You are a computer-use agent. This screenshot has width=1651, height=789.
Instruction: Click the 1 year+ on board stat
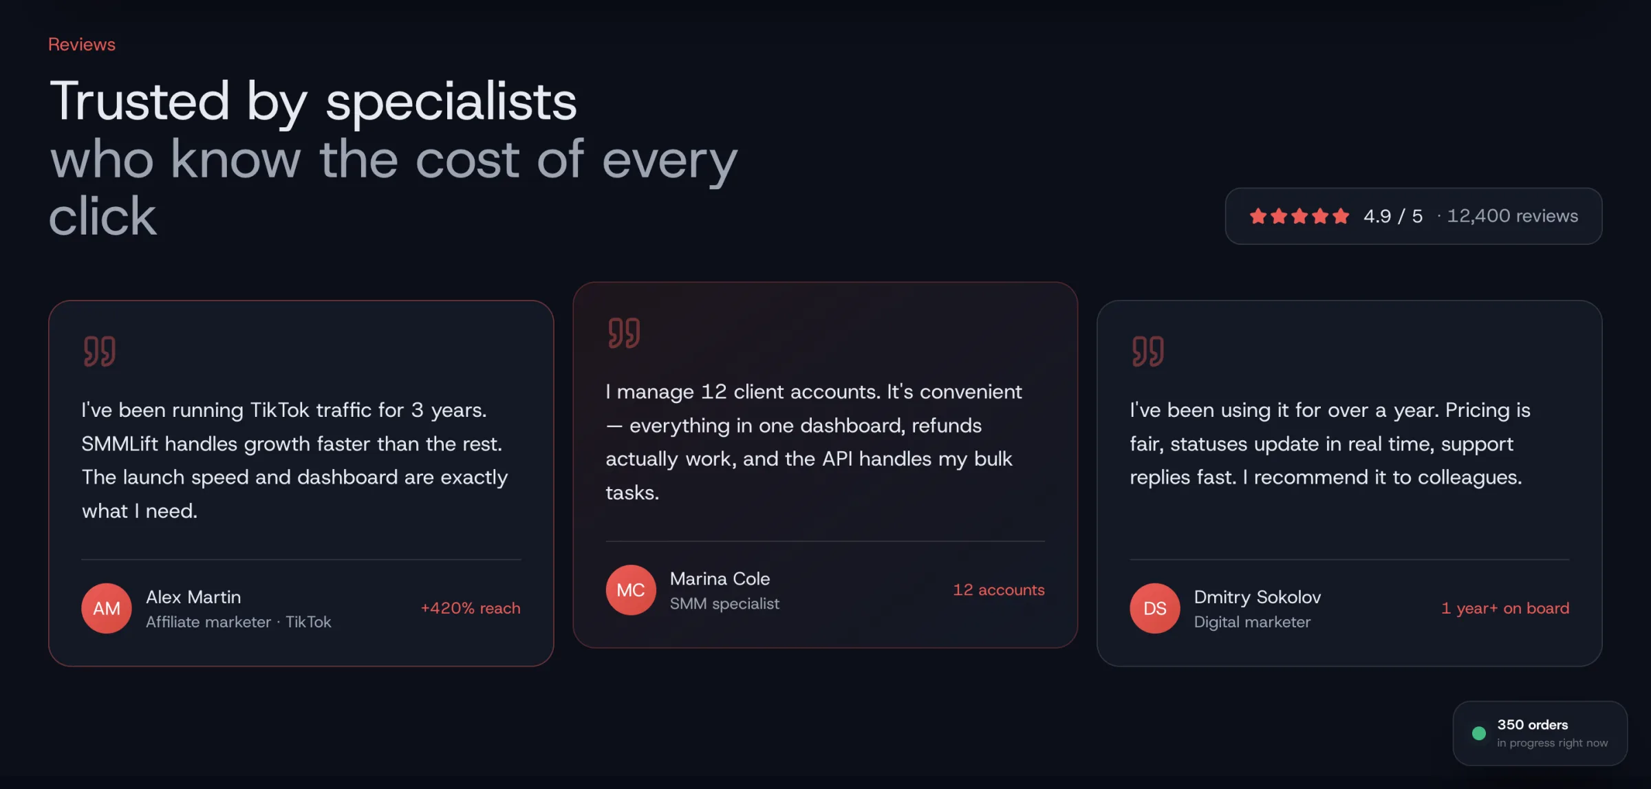[1505, 608]
